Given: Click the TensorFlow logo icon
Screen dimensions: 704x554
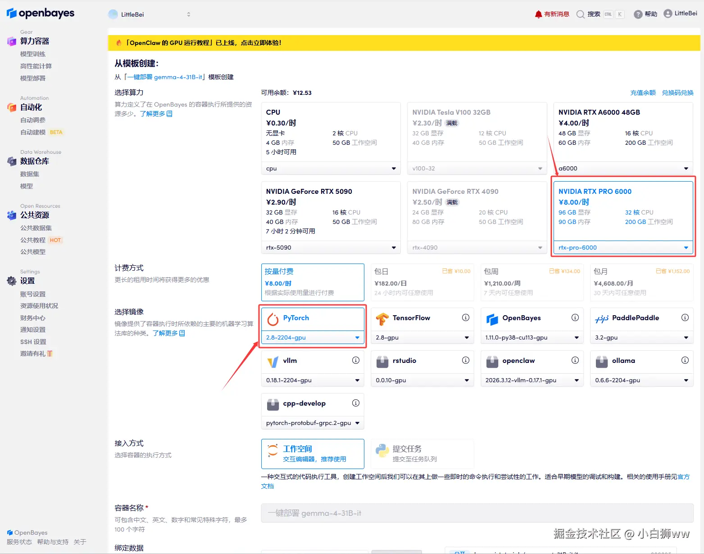Looking at the screenshot, I should pyautogui.click(x=382, y=319).
